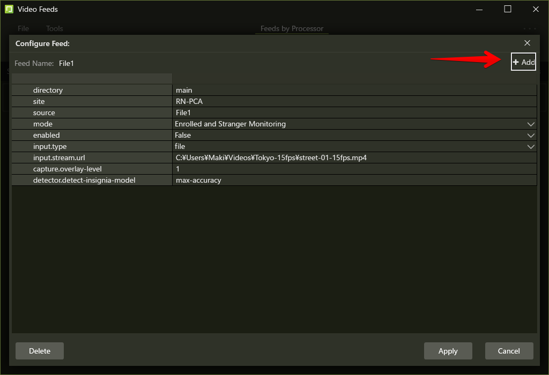Expand the input.type dropdown
The height and width of the screenshot is (375, 549).
pos(531,147)
